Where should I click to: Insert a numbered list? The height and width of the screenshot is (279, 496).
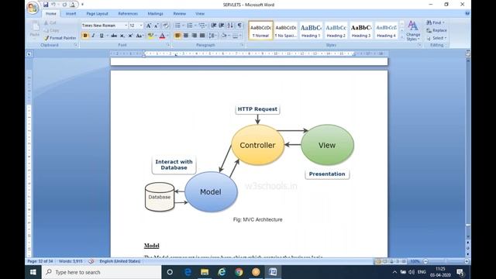point(190,26)
